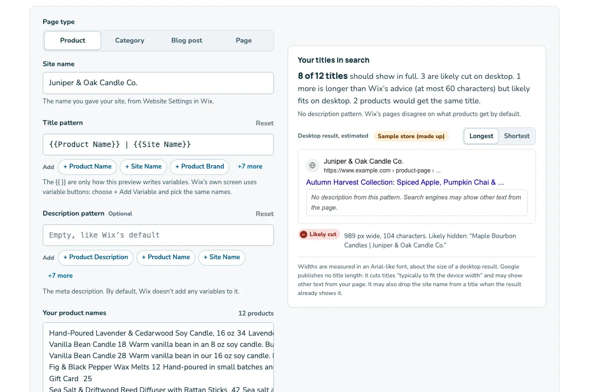Add Product Brand variable to title
The width and height of the screenshot is (589, 392).
pyautogui.click(x=199, y=167)
